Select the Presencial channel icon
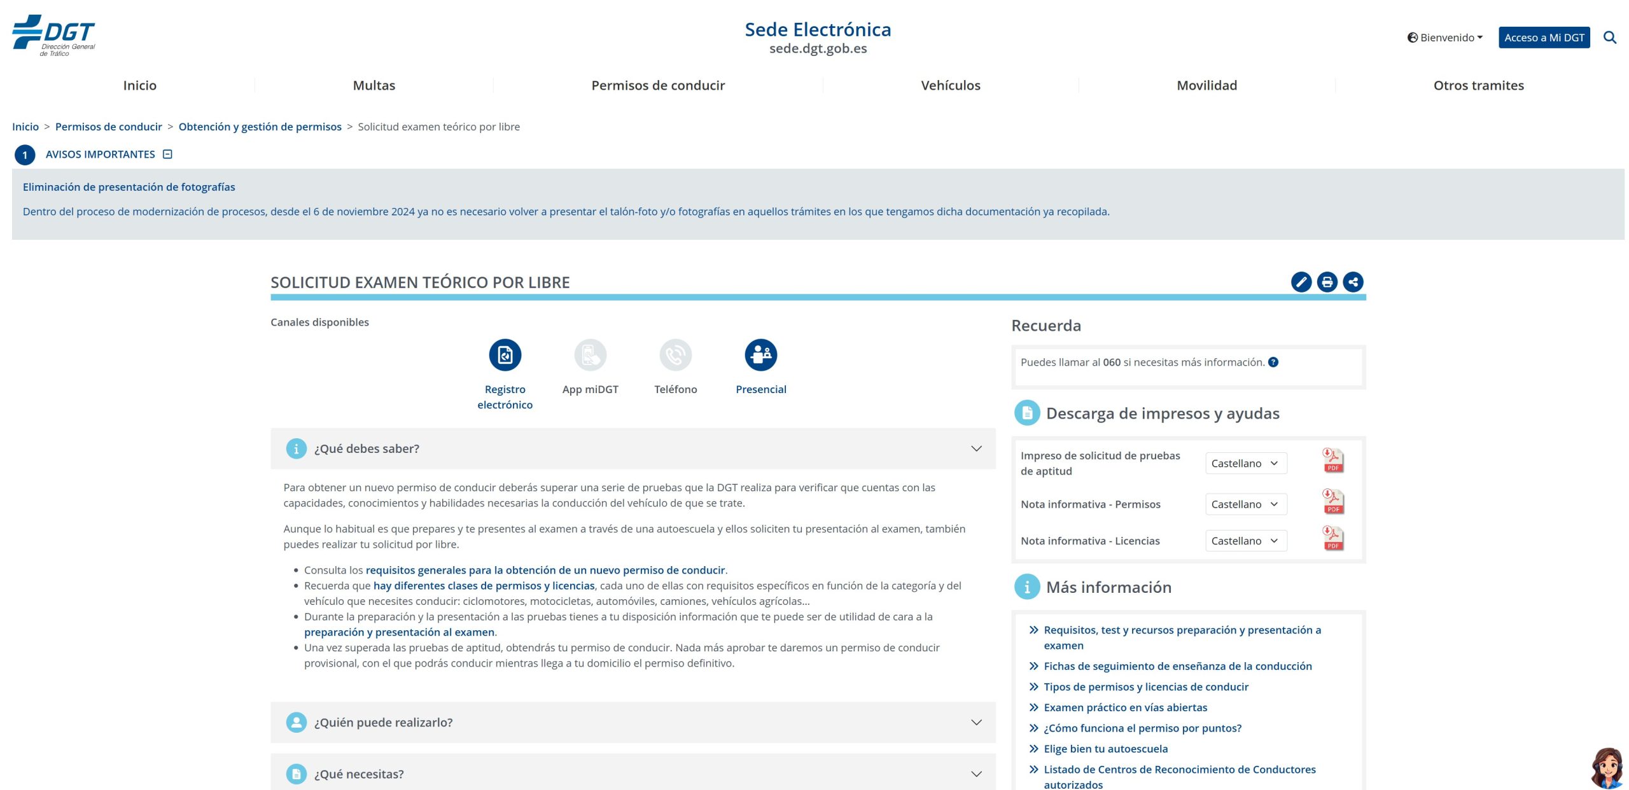 coord(760,355)
